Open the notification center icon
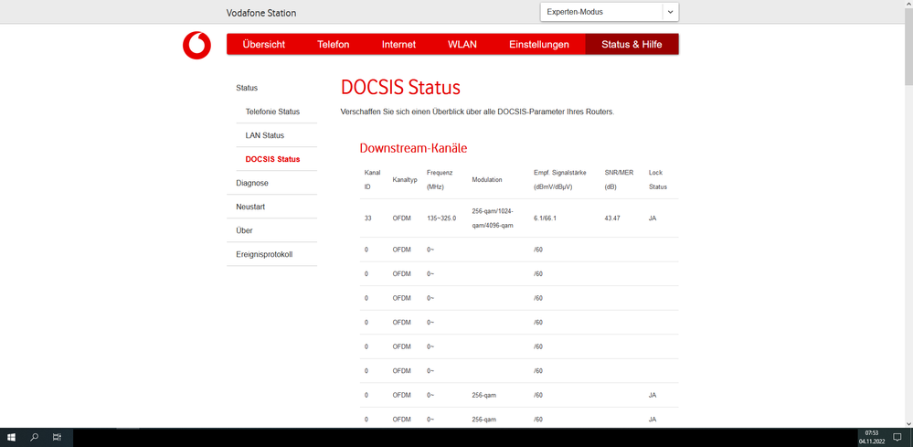Screen dimensions: 913x447 pyautogui.click(x=897, y=437)
